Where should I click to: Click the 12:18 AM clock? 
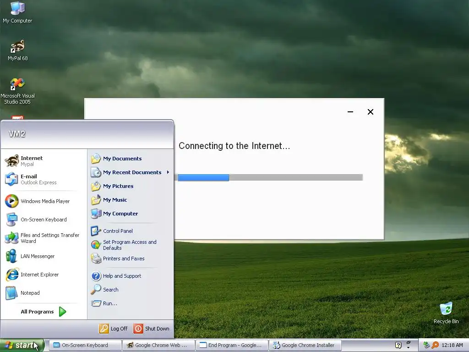[452, 345]
